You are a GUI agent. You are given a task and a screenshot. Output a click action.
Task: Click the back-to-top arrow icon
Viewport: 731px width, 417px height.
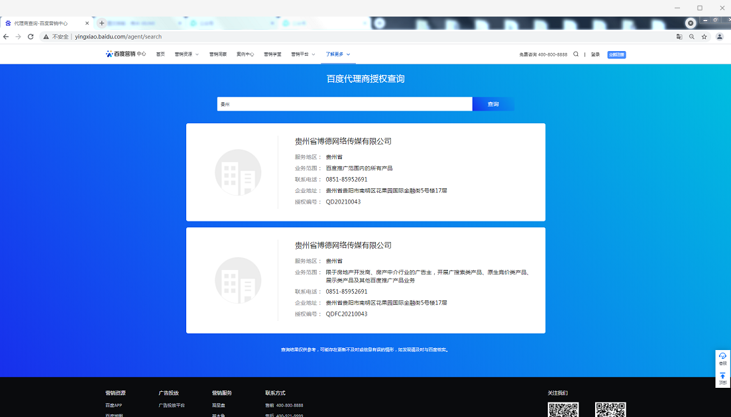(x=722, y=377)
